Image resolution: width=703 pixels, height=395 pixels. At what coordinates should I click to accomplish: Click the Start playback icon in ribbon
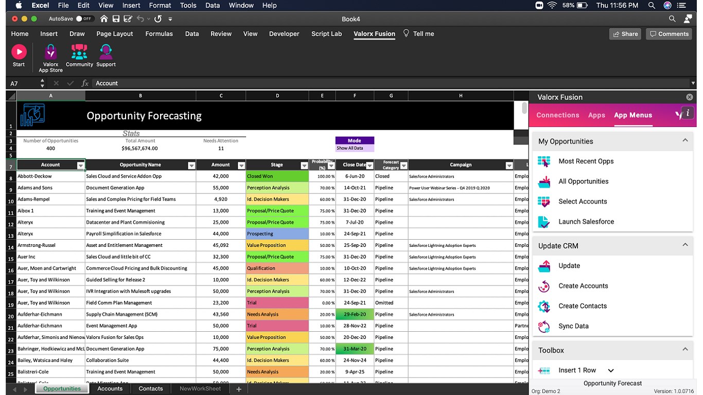(19, 52)
